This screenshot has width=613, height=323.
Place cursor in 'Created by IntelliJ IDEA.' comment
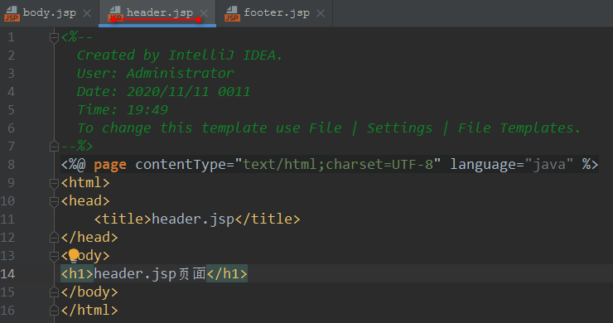click(x=180, y=55)
